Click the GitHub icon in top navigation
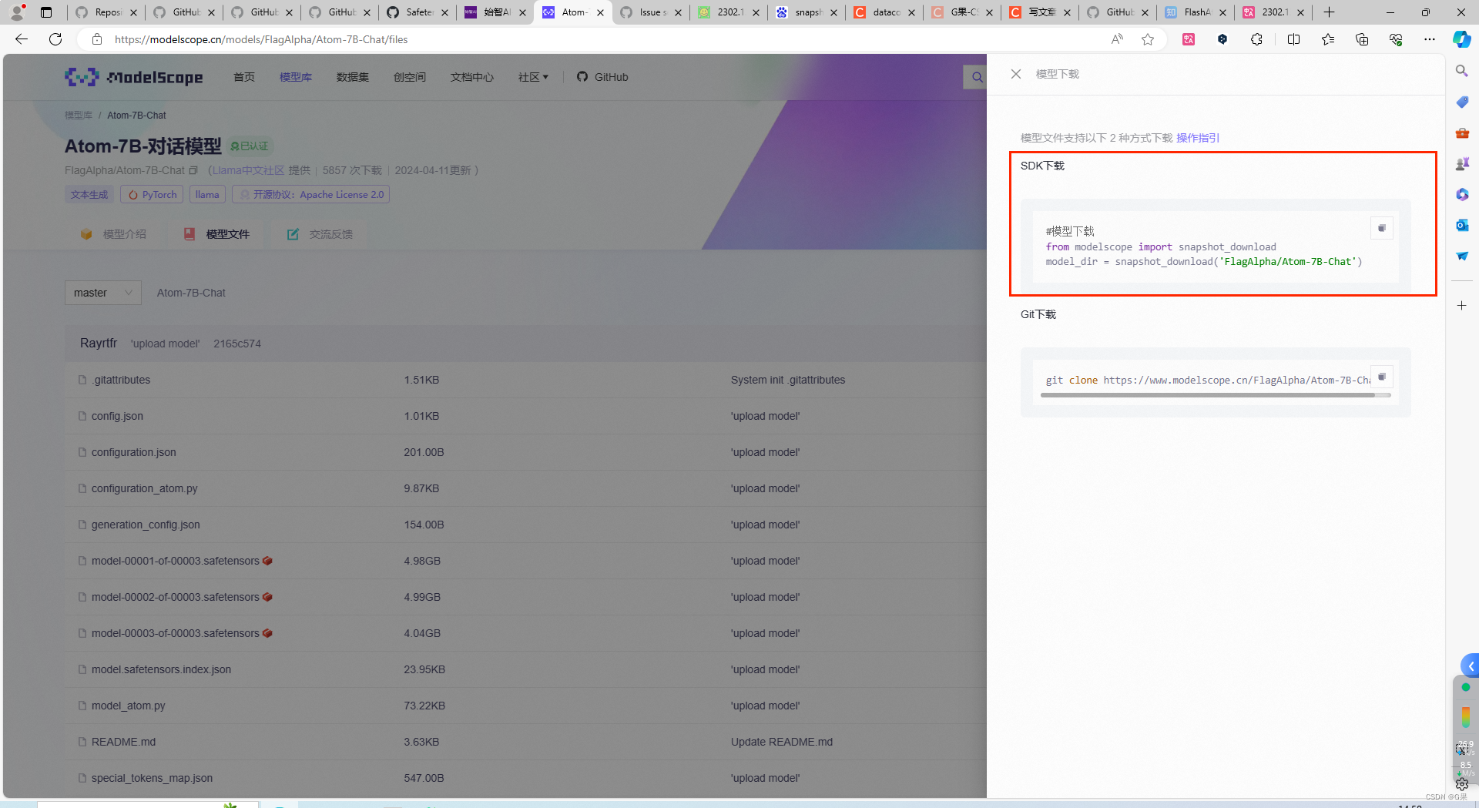 [x=583, y=77]
